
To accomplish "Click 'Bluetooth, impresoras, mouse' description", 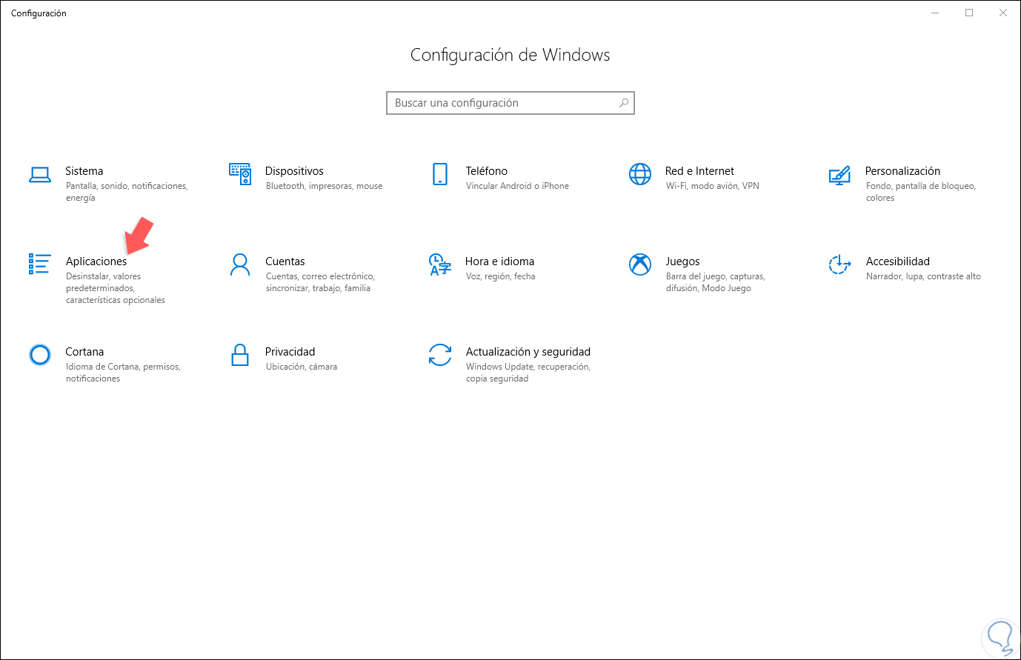I will pyautogui.click(x=325, y=186).
